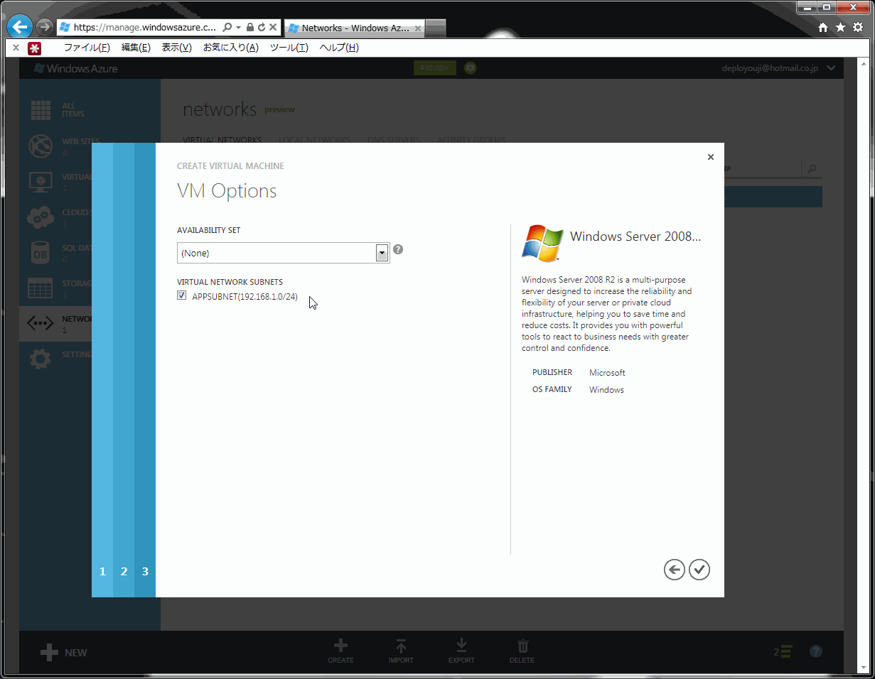Click the networks page heading
This screenshot has width=875, height=679.
pyautogui.click(x=220, y=109)
